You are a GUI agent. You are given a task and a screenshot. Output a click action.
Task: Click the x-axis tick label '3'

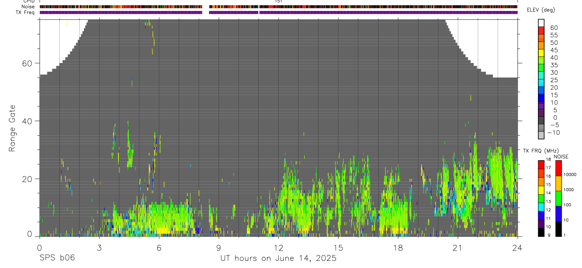pyautogui.click(x=99, y=248)
